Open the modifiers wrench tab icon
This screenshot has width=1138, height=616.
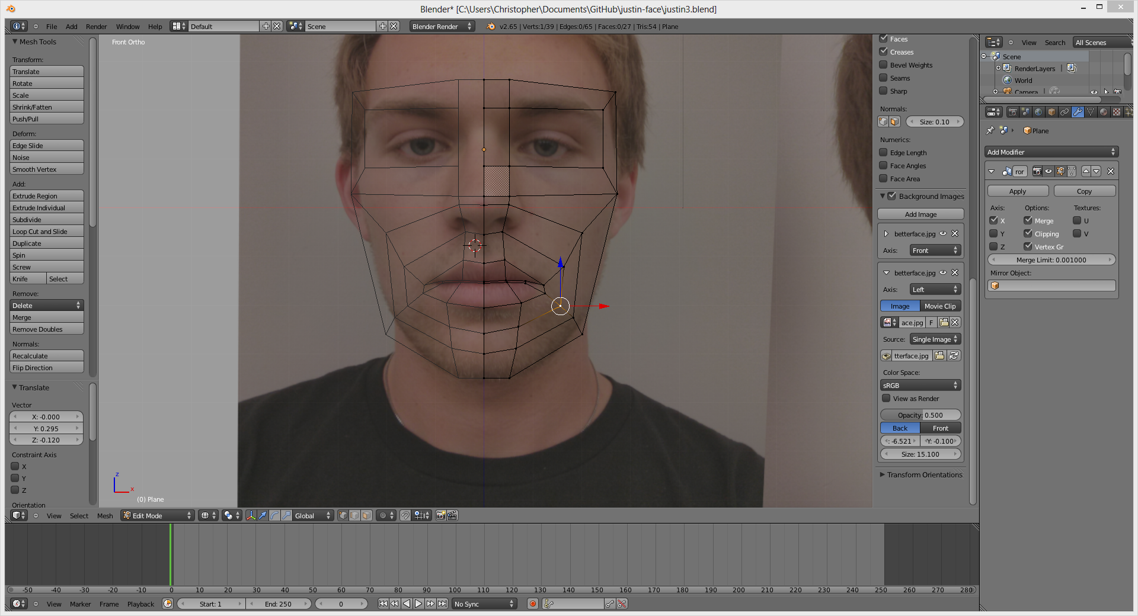coord(1078,112)
